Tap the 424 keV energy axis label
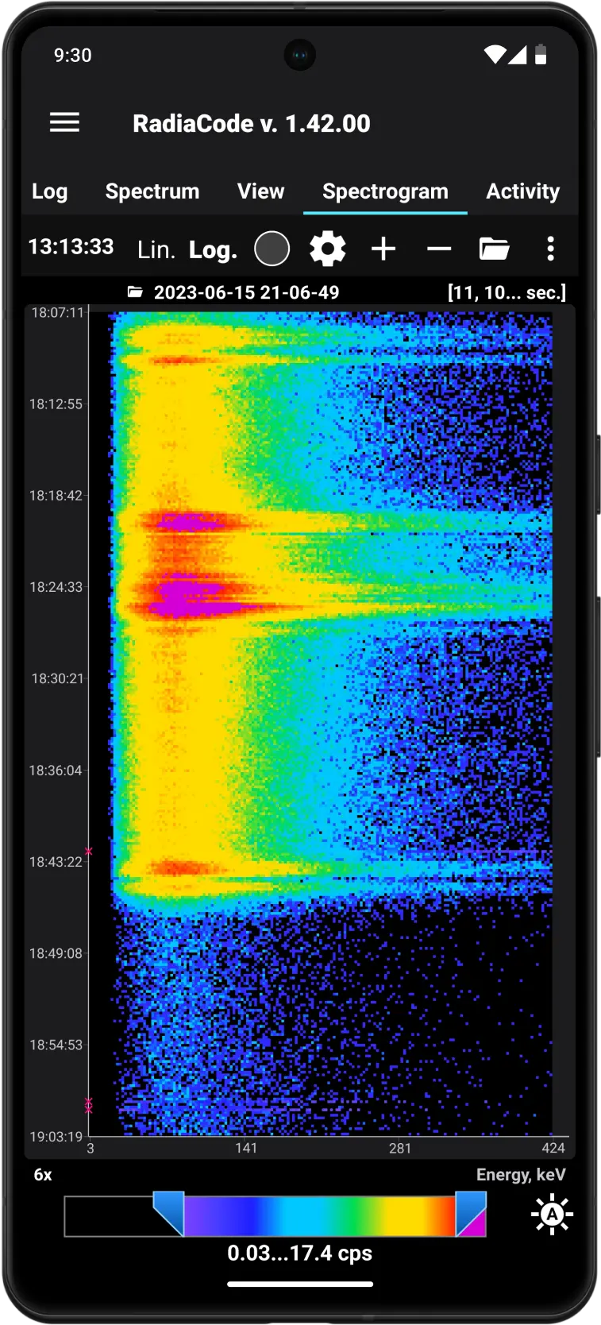This screenshot has height=1325, width=601. [x=553, y=1148]
